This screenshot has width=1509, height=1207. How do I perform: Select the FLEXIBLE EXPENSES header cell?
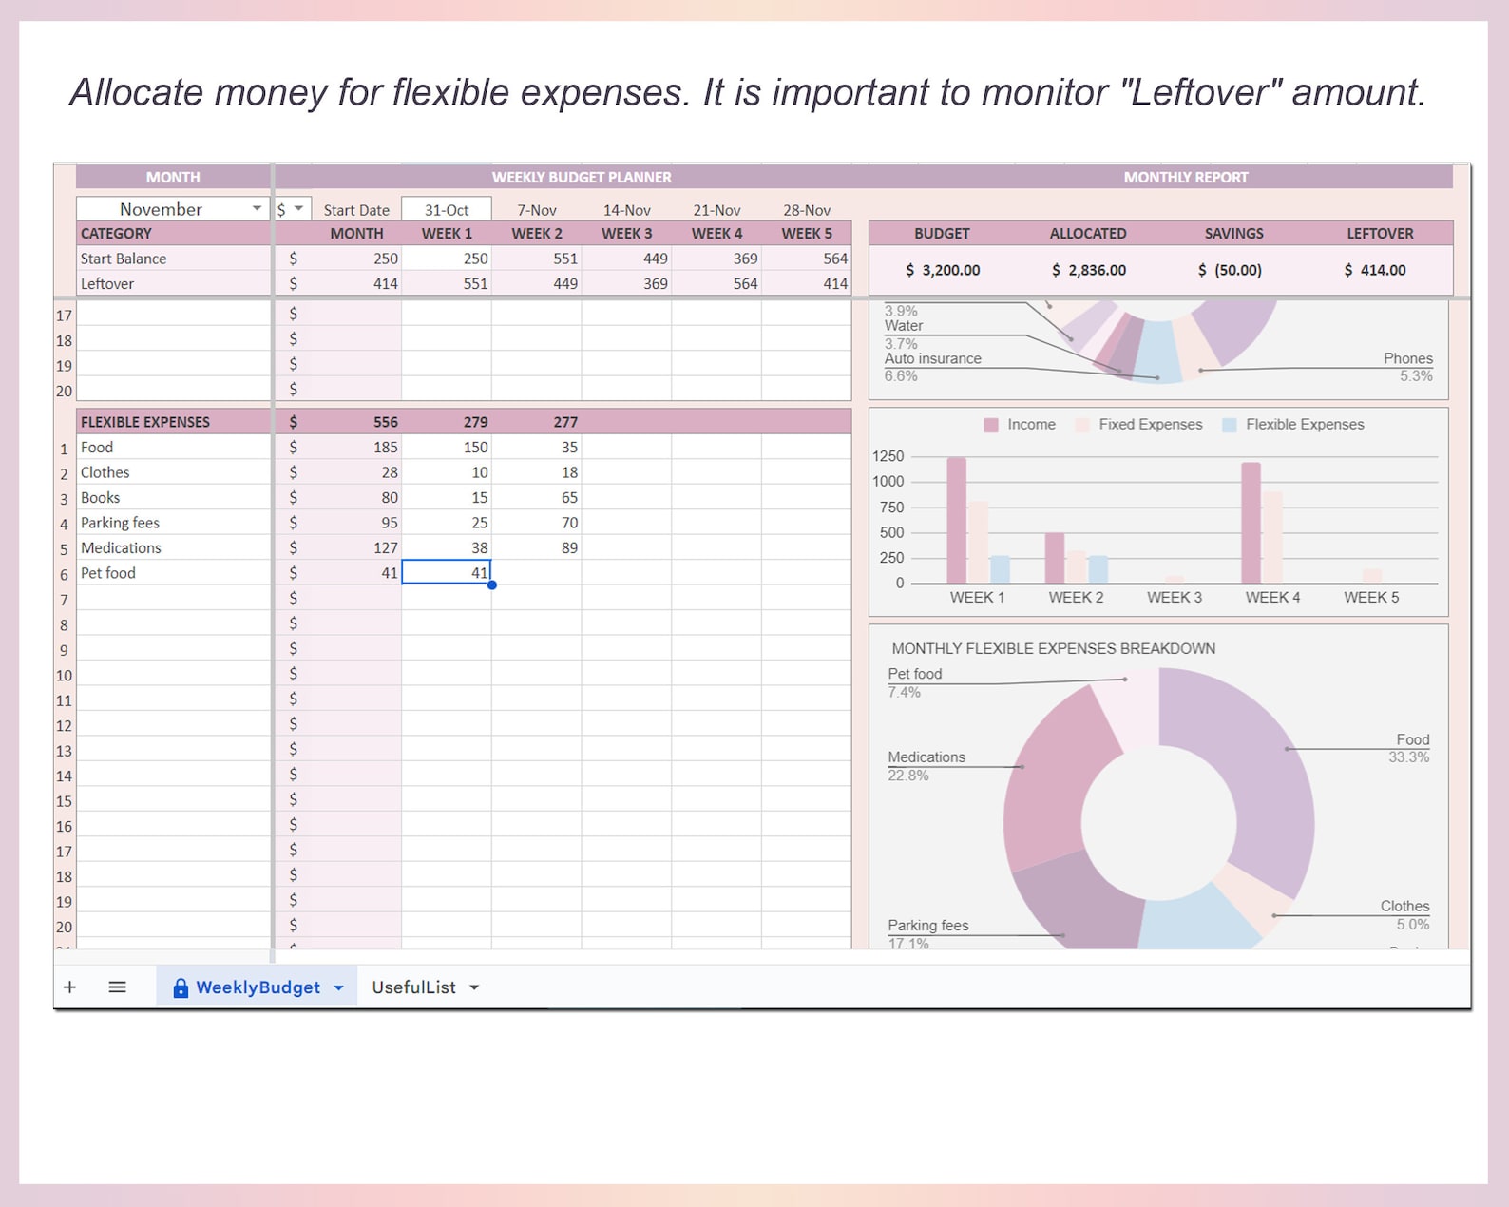click(173, 421)
